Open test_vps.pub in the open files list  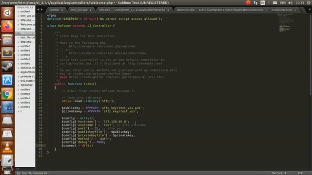click(x=28, y=16)
